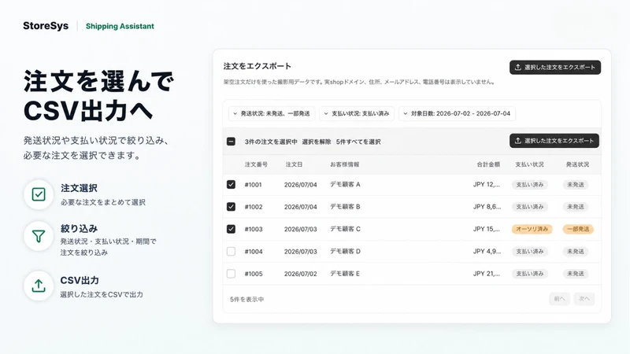Click the funnel filter icon
The height and width of the screenshot is (354, 630).
click(x=39, y=236)
